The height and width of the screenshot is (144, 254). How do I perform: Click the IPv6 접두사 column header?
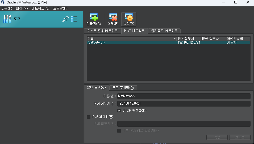click(214, 39)
